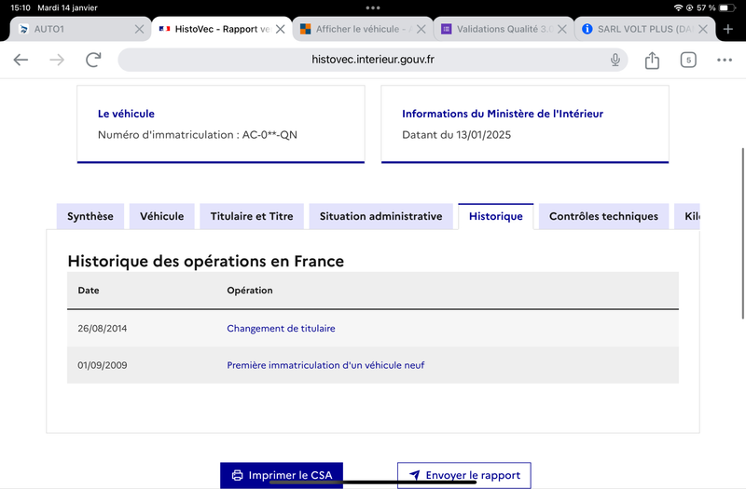Click the printer icon on Imprimer button
The image size is (746, 489).
(237, 475)
